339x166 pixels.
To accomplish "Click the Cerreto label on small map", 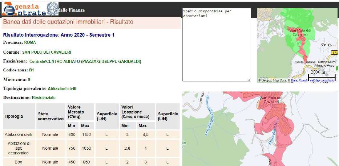I will 327,44.
